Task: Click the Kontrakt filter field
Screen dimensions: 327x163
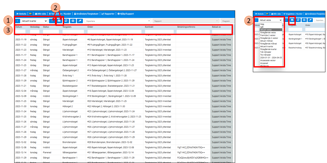Action: [x=159, y=32]
